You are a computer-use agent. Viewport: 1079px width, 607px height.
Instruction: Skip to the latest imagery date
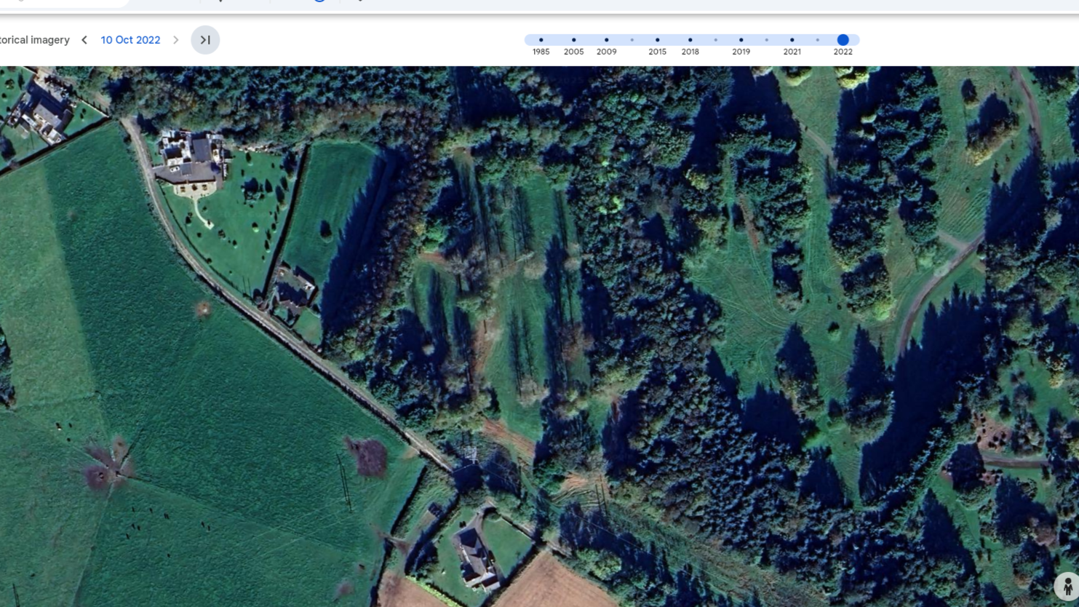click(205, 40)
